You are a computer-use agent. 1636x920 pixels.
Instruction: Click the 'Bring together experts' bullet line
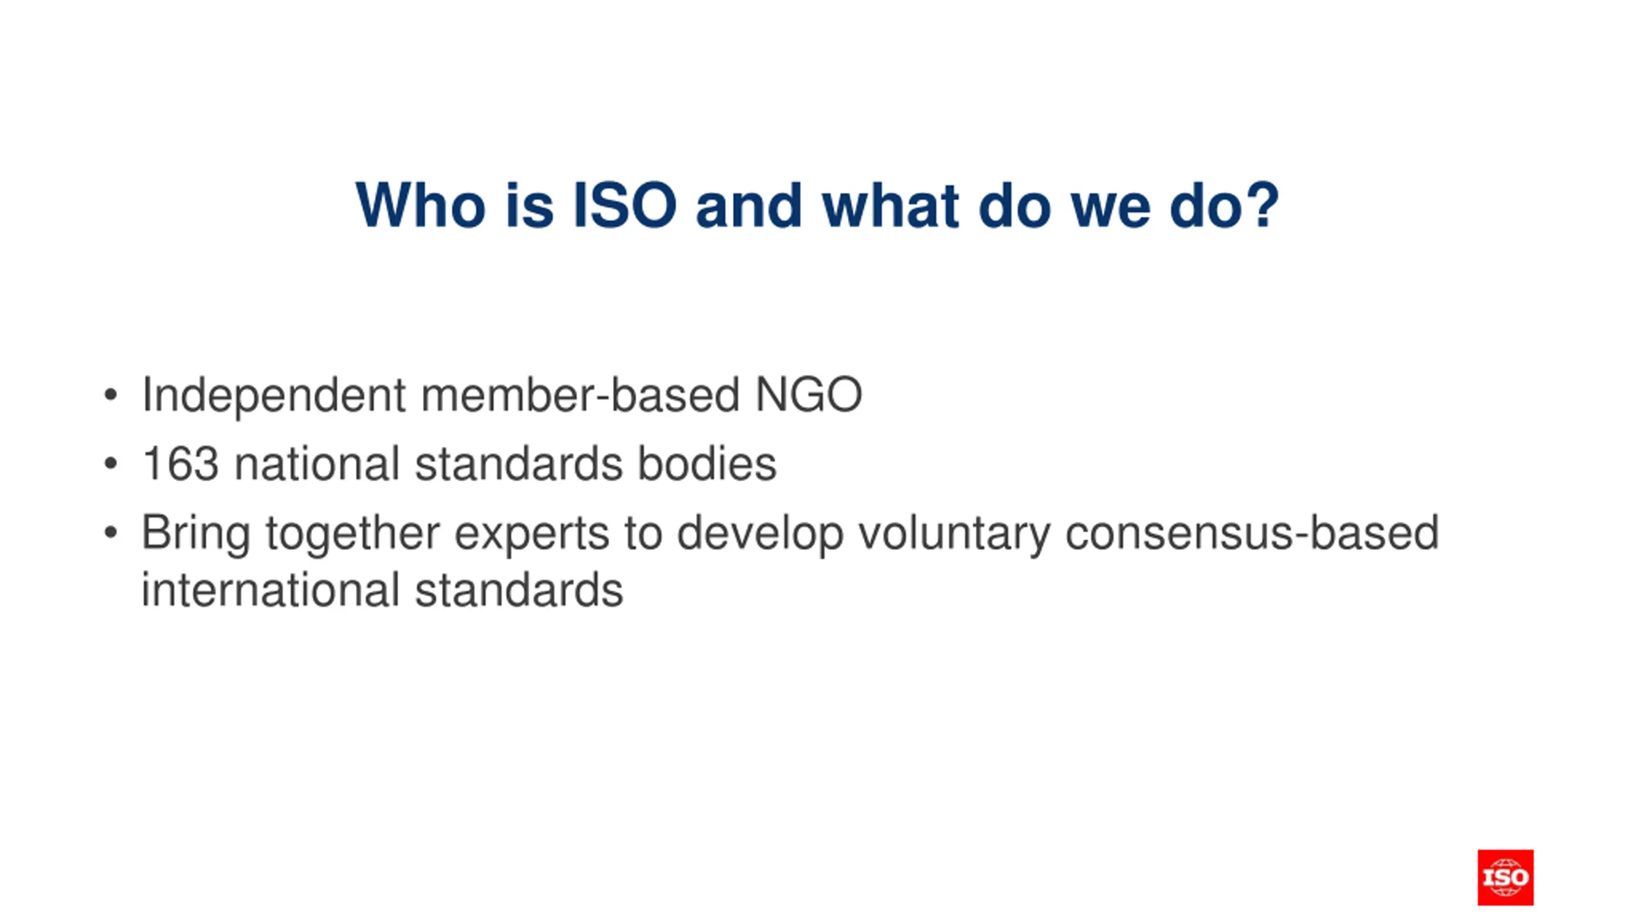(x=790, y=534)
